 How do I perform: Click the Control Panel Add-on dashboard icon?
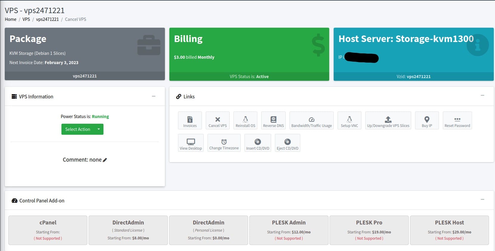tap(15, 201)
